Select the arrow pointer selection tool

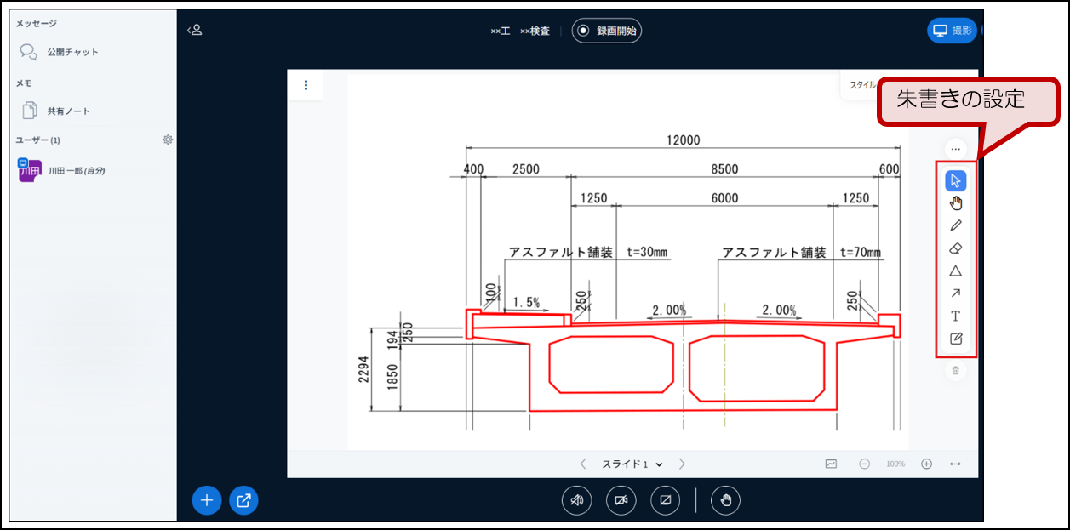click(x=955, y=180)
